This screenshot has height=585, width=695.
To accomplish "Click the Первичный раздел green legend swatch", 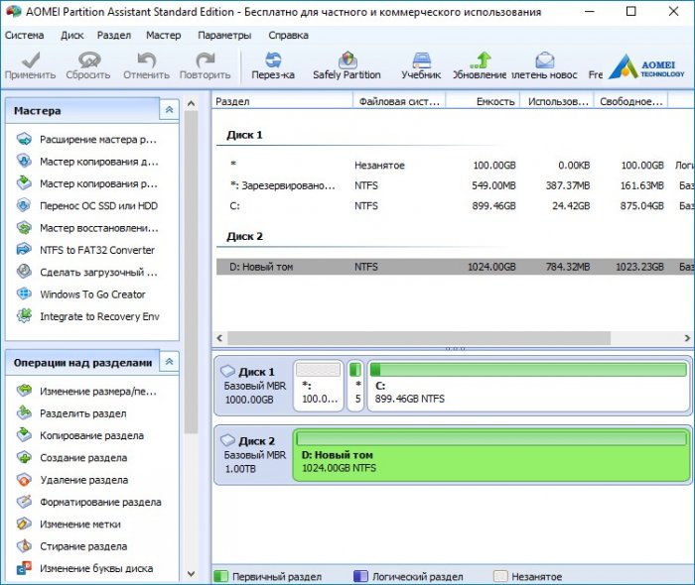I will point(220,576).
